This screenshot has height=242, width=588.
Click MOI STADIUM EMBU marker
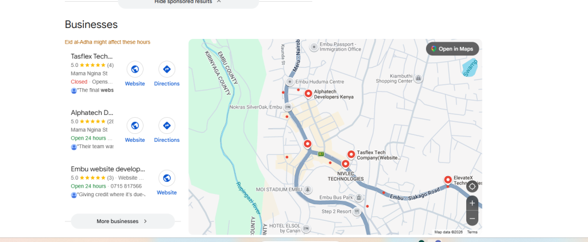[x=308, y=189]
